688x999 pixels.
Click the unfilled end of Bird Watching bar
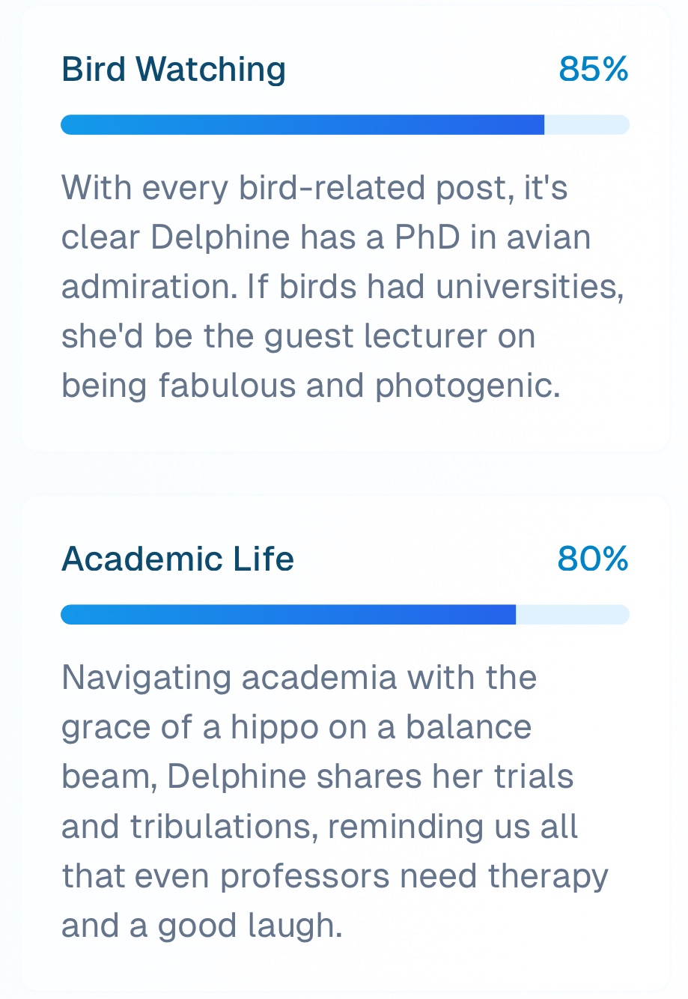[x=586, y=125]
